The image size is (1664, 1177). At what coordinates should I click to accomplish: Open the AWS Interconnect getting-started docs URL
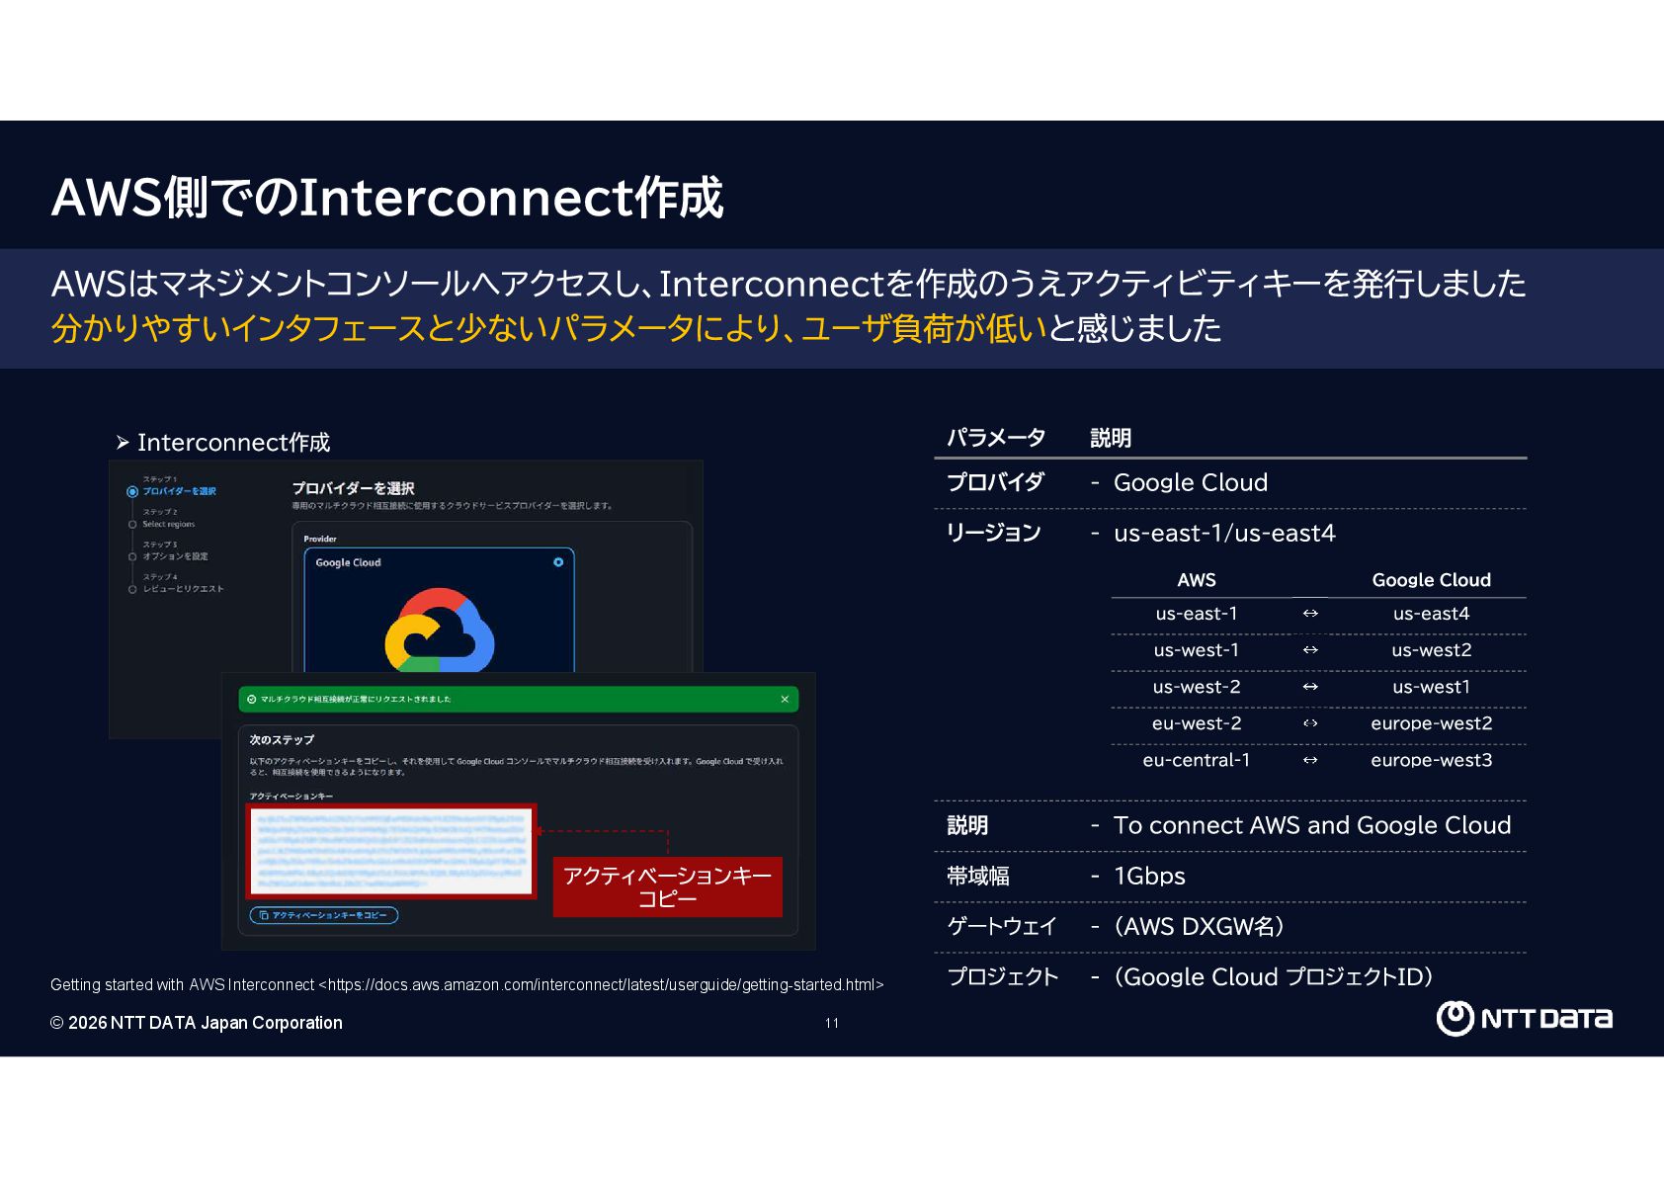[601, 984]
